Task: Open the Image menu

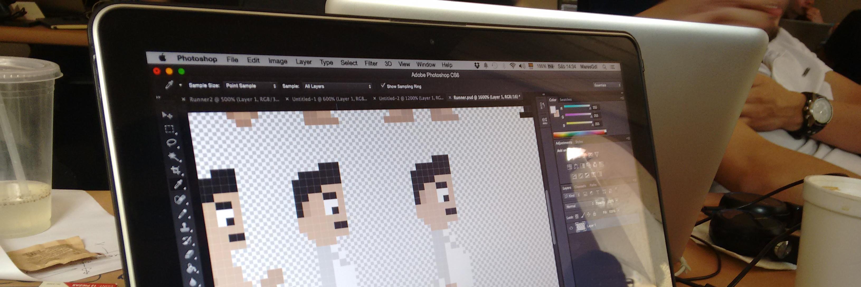Action: (278, 61)
